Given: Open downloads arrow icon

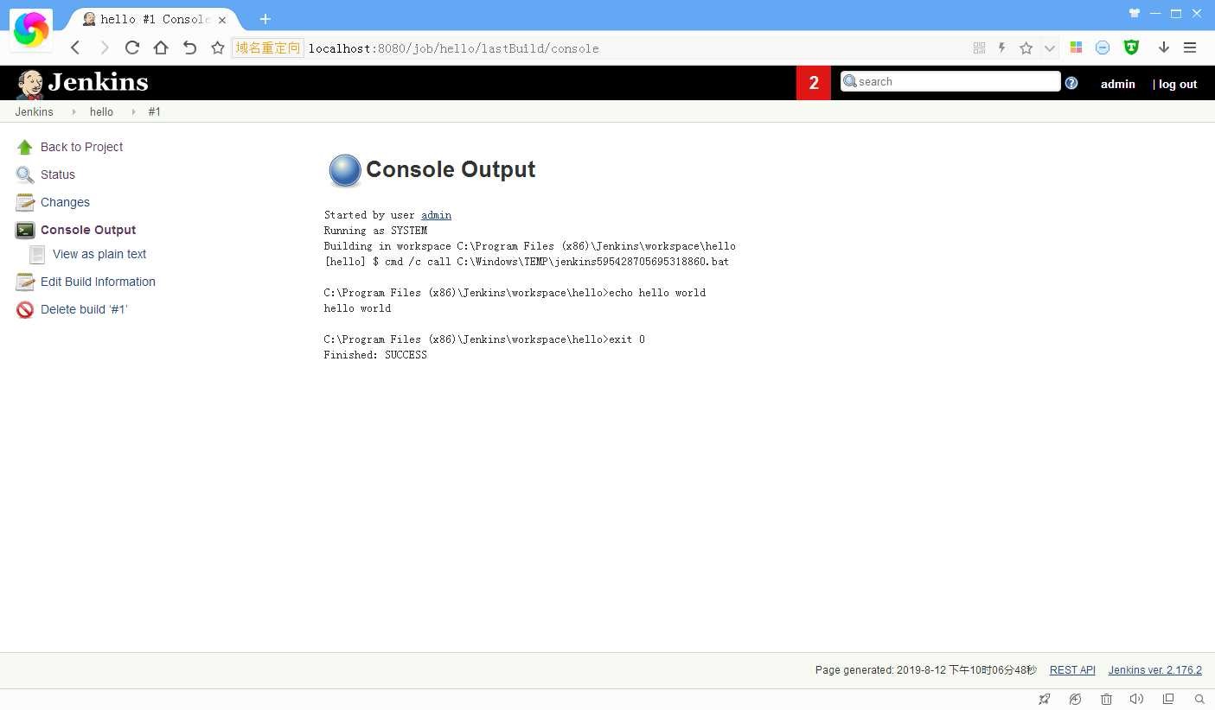Looking at the screenshot, I should pos(1164,48).
